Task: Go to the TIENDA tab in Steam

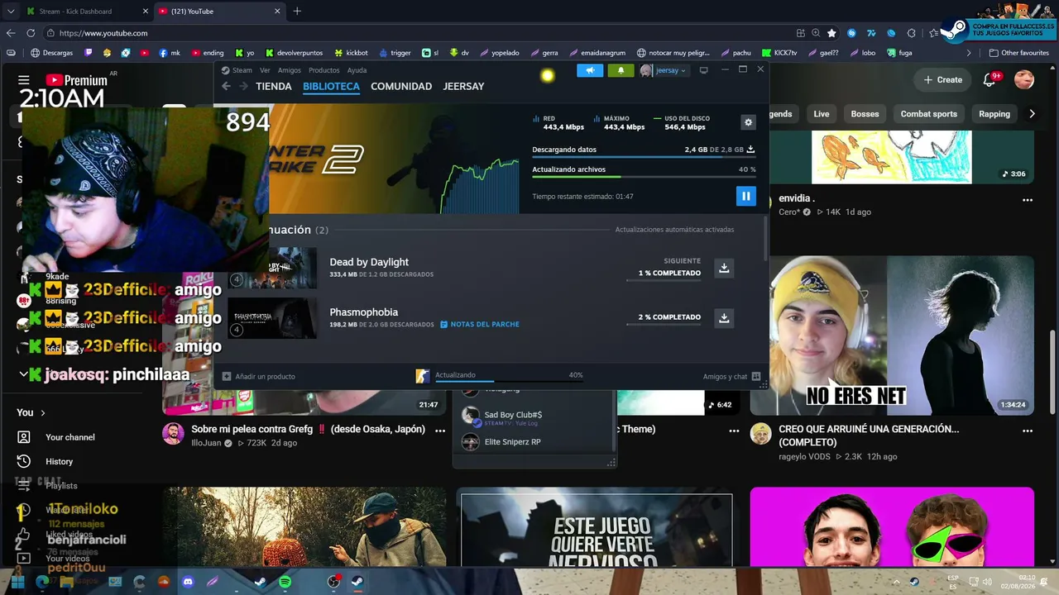Action: point(274,86)
